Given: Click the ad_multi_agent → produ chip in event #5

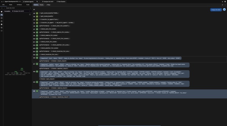Looking at the screenshot, I should click(x=64, y=23).
